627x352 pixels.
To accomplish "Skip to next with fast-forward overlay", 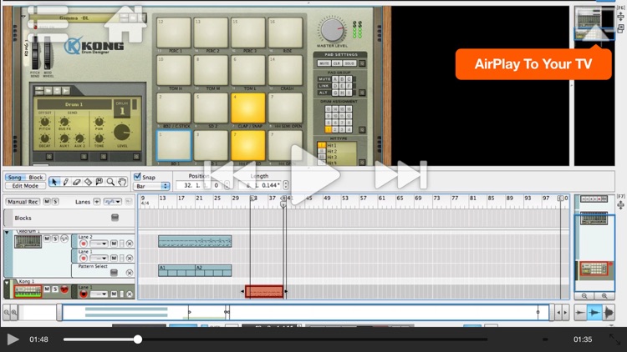I will pos(401,174).
